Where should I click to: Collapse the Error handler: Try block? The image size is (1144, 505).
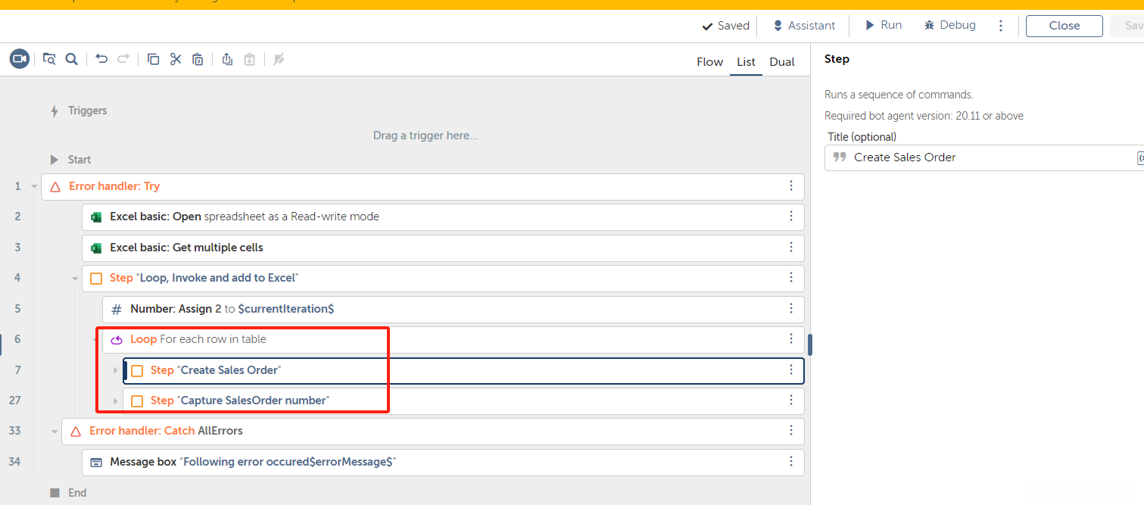pos(34,186)
